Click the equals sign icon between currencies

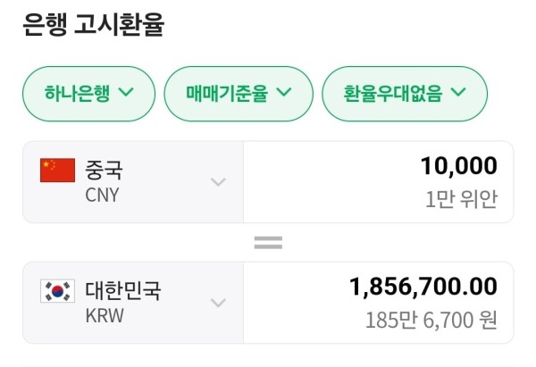268,243
